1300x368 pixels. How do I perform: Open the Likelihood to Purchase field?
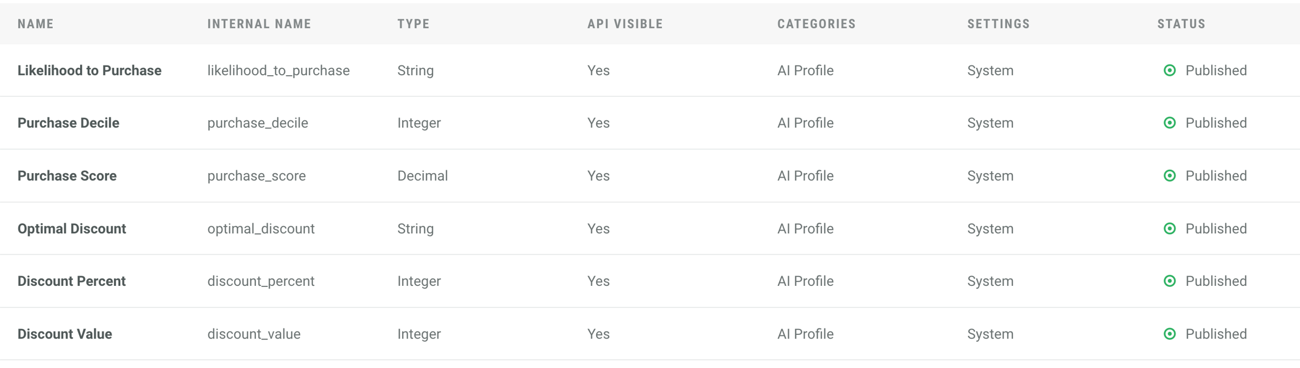(x=89, y=71)
